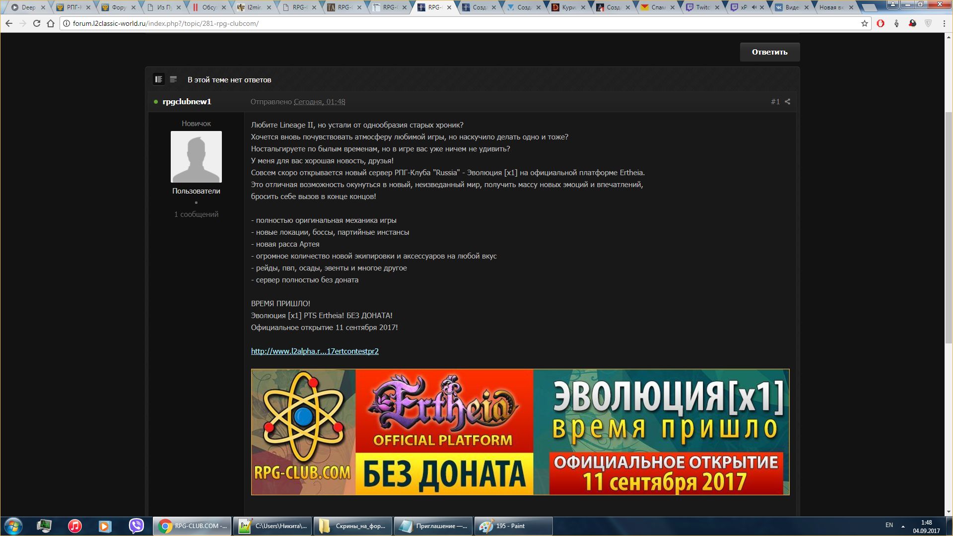Image resolution: width=953 pixels, height=536 pixels.
Task: Open the device monitor taskbar icon
Action: click(44, 526)
